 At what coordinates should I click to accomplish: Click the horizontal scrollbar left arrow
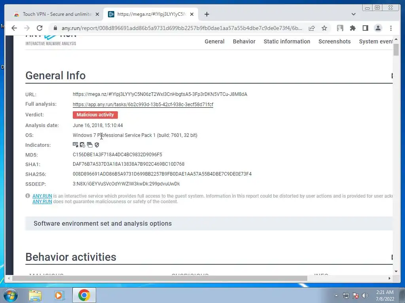9,278
